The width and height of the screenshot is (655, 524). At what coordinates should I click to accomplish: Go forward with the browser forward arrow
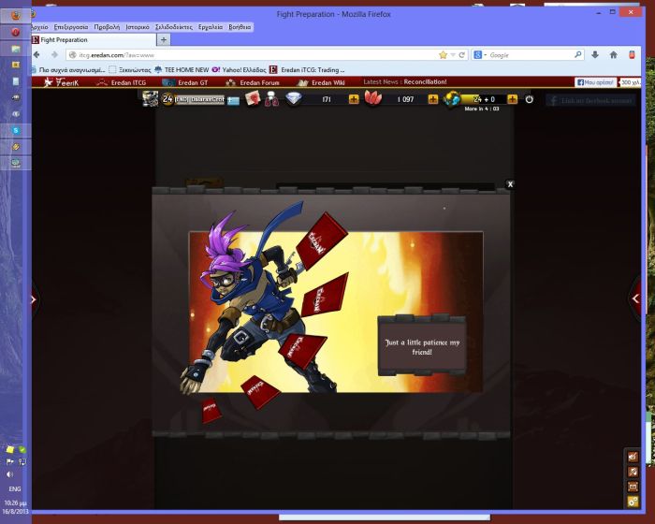coord(54,55)
